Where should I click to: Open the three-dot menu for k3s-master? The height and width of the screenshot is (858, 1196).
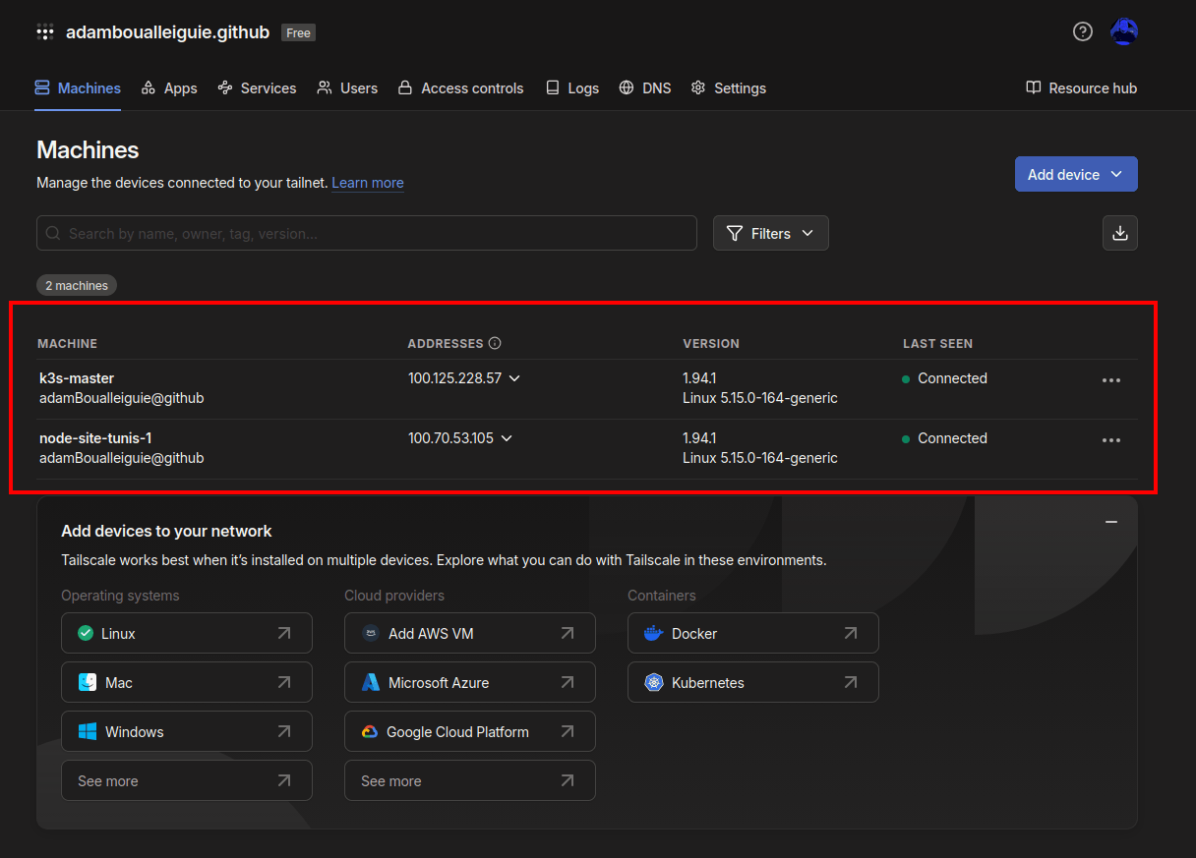coord(1111,380)
